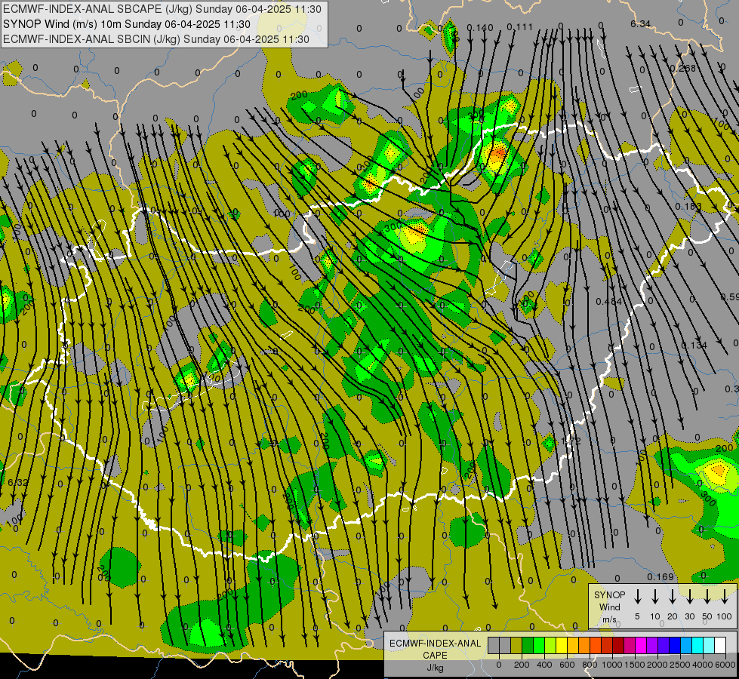Click the 1000 tick label on CAPE scale

612,665
